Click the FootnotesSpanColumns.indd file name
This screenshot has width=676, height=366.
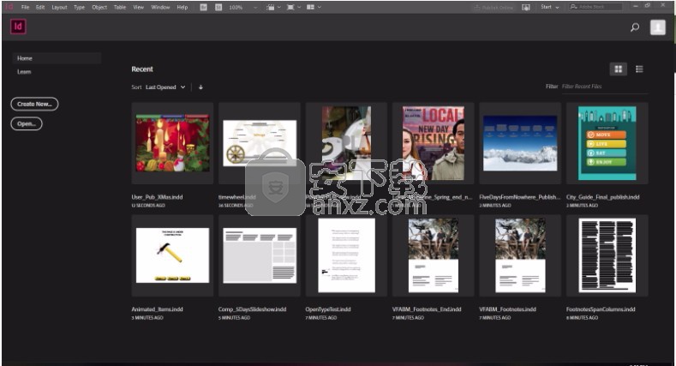pyautogui.click(x=601, y=309)
